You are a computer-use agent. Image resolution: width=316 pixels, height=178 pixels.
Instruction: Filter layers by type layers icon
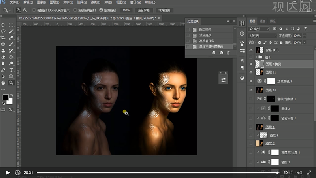(287, 29)
